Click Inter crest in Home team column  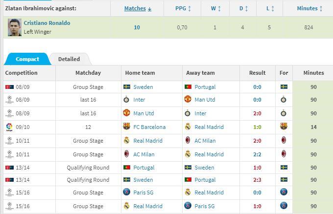(126, 100)
